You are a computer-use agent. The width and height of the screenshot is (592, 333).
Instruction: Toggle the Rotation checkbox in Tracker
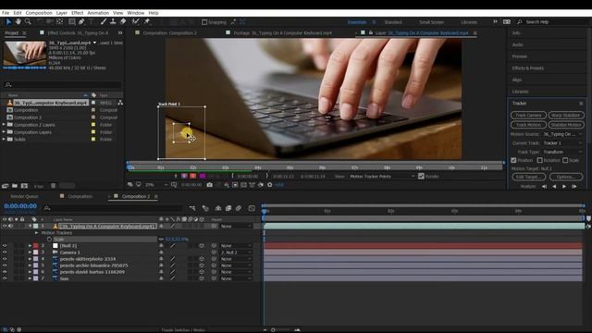[539, 160]
